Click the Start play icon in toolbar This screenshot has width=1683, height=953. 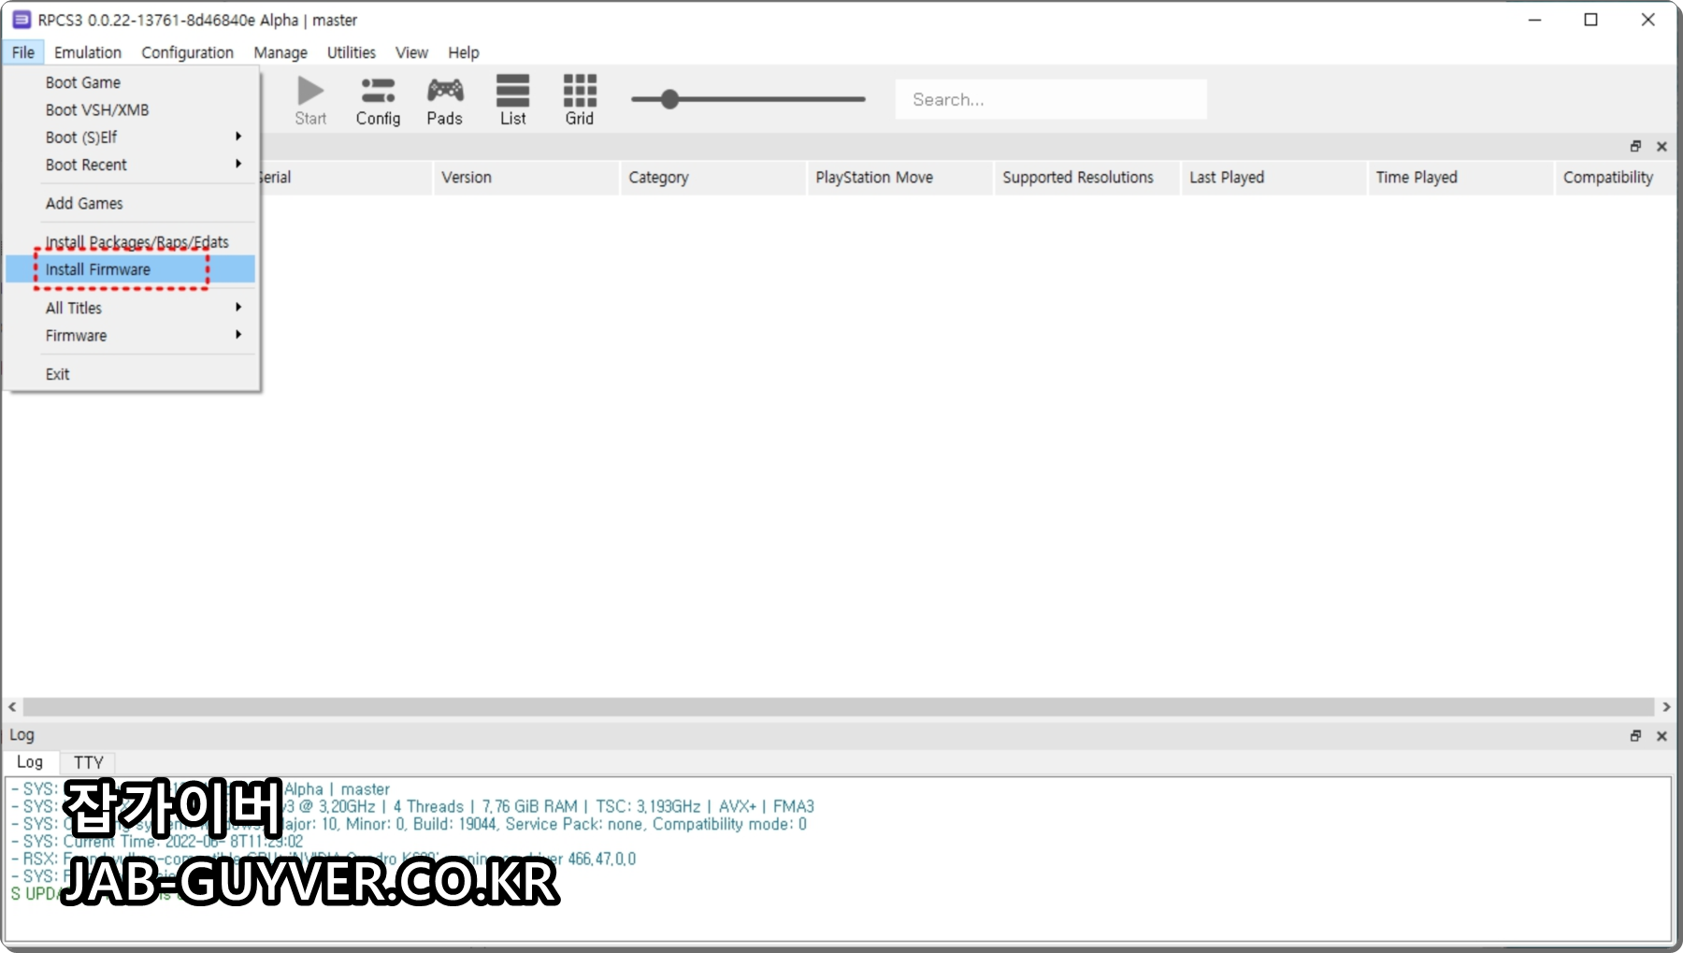310,91
